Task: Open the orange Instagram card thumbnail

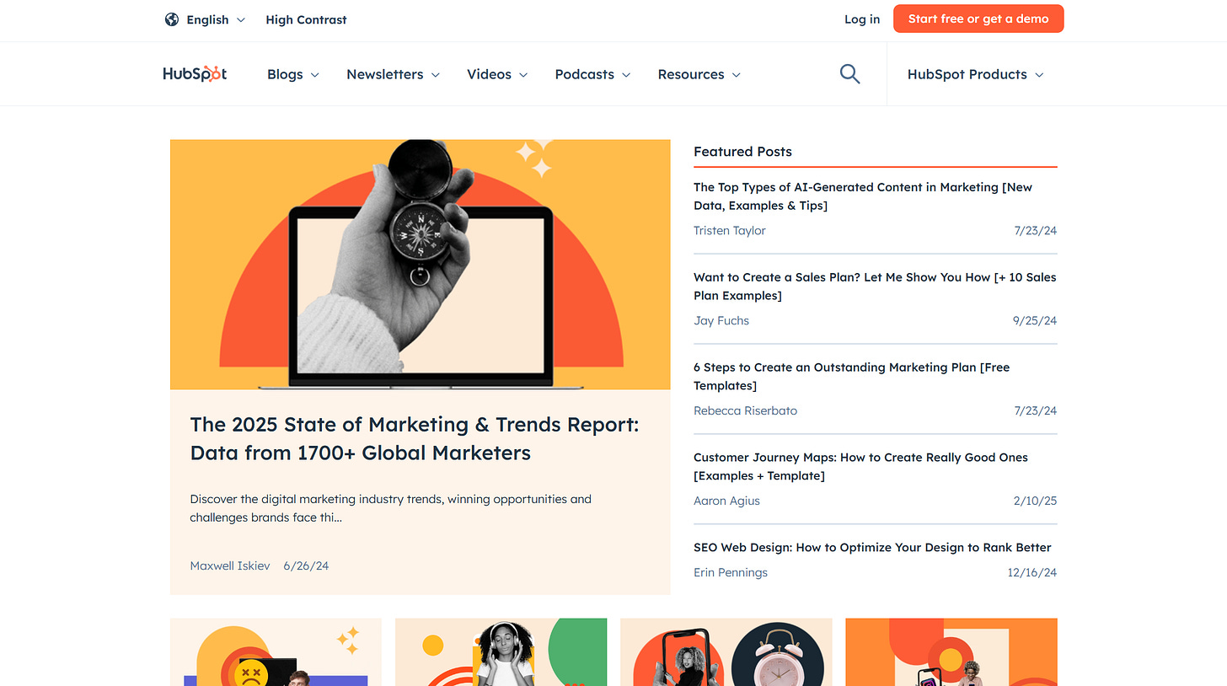Action: coord(951,652)
